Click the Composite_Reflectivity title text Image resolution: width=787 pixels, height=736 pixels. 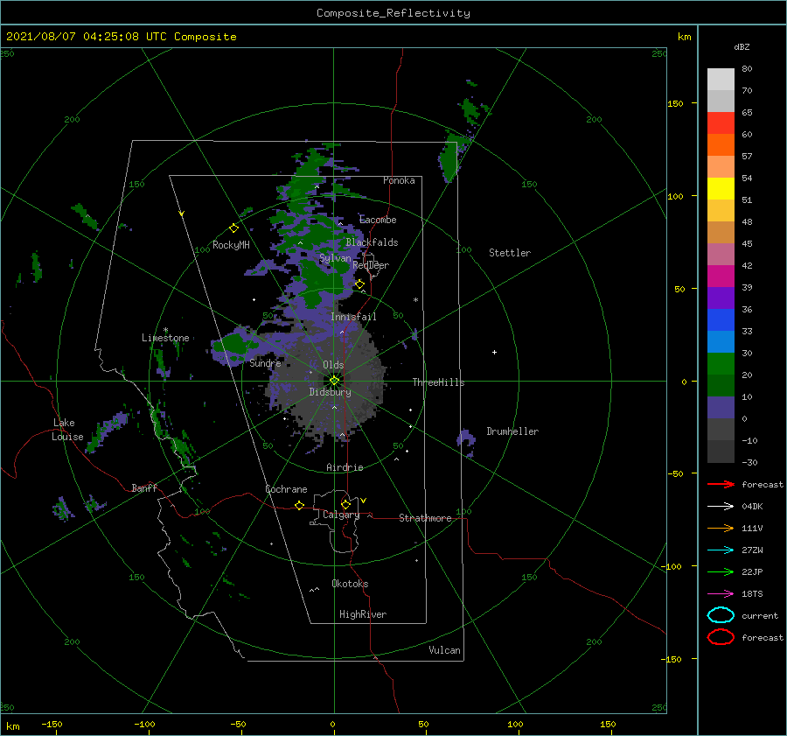click(x=393, y=13)
